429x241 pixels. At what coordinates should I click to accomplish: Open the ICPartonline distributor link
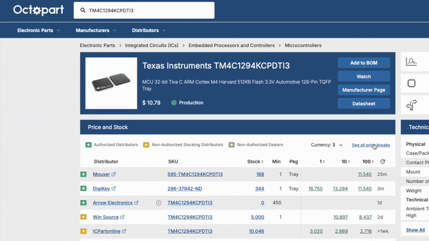point(106,231)
